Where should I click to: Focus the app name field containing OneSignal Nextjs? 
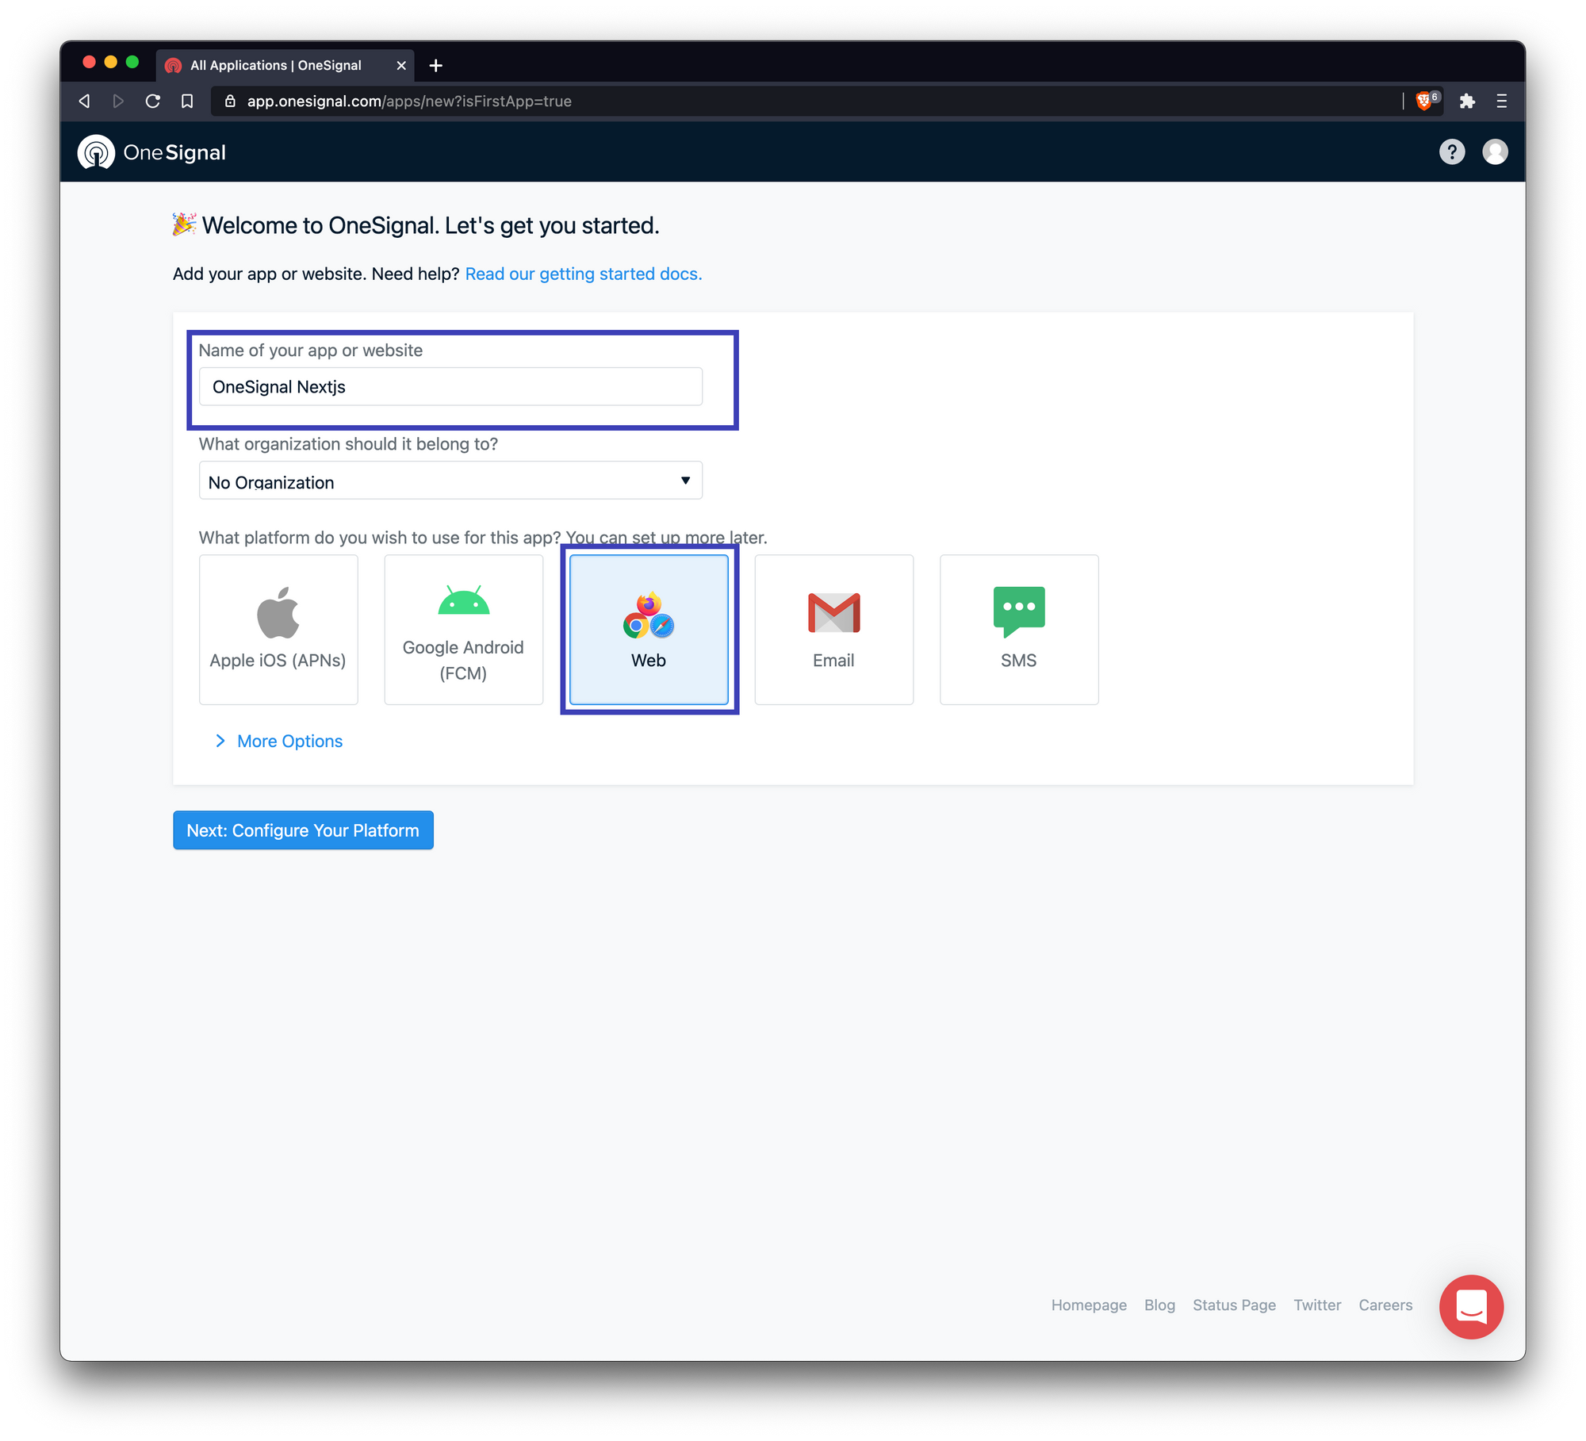coord(450,386)
